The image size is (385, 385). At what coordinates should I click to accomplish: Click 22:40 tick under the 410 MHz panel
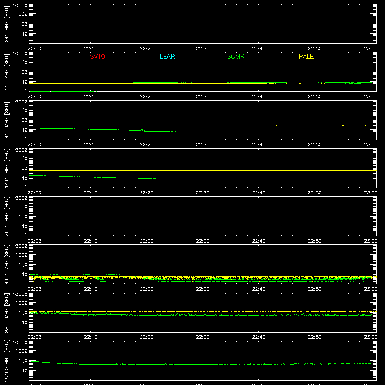(x=258, y=97)
